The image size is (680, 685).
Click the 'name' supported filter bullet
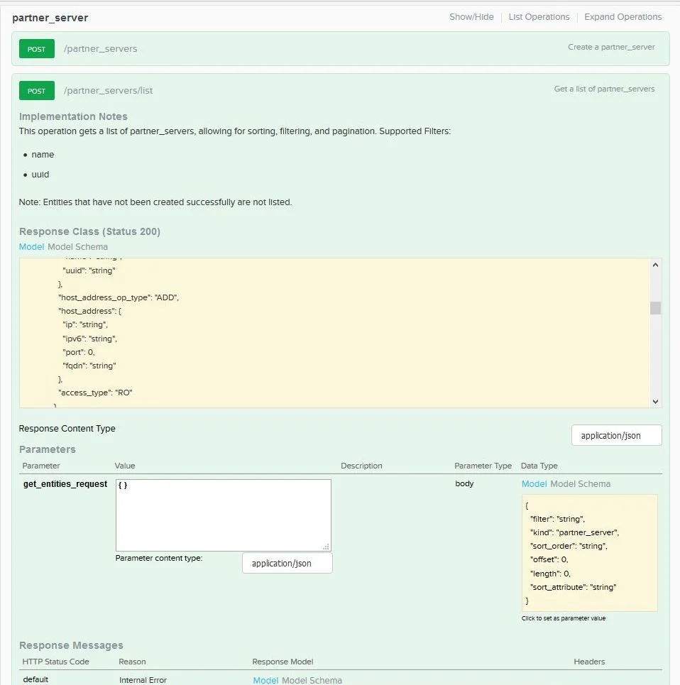(43, 155)
